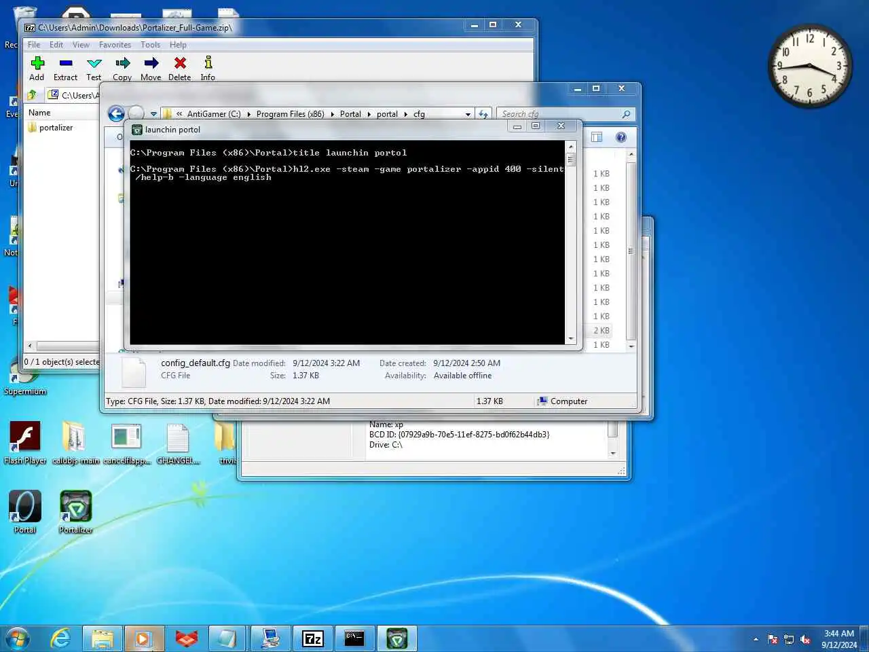Click the 7-Zip horizontal scrollbar left arrow
869x652 pixels.
(30, 346)
